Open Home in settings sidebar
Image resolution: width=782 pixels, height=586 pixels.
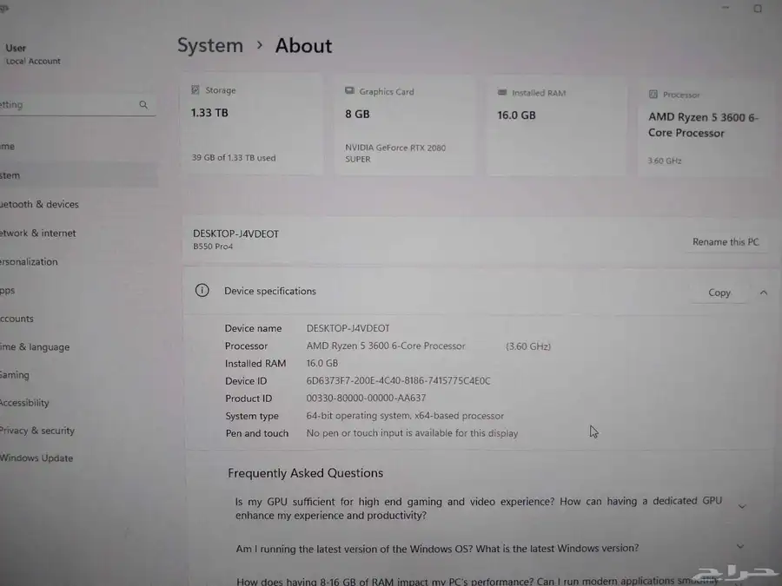tap(8, 147)
